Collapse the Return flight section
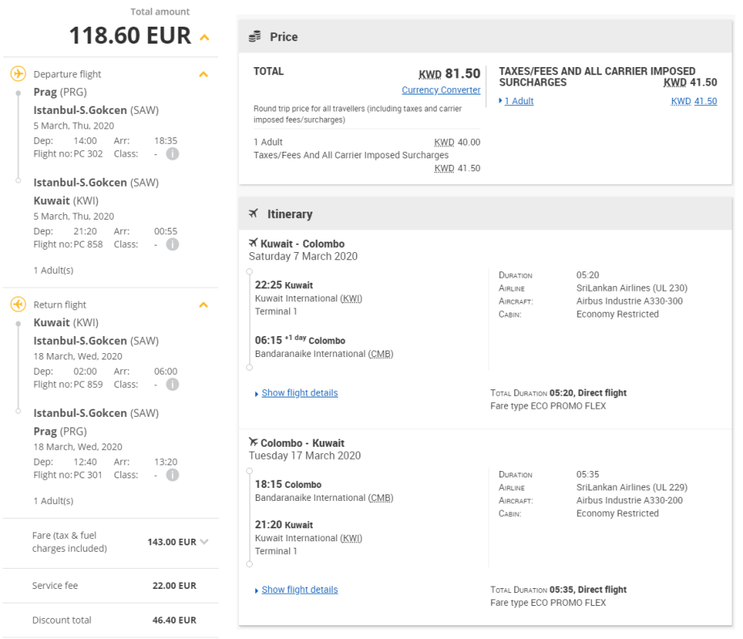743x639 pixels. point(204,305)
